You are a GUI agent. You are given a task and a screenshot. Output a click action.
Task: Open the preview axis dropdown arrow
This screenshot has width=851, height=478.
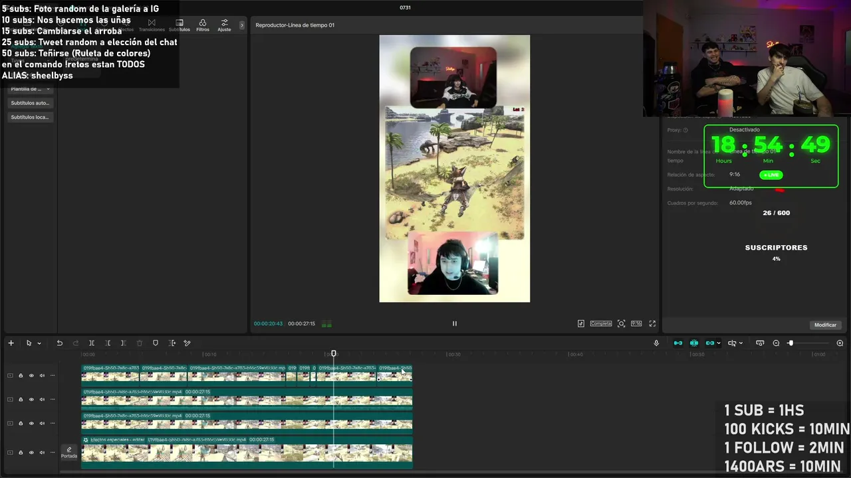[741, 343]
